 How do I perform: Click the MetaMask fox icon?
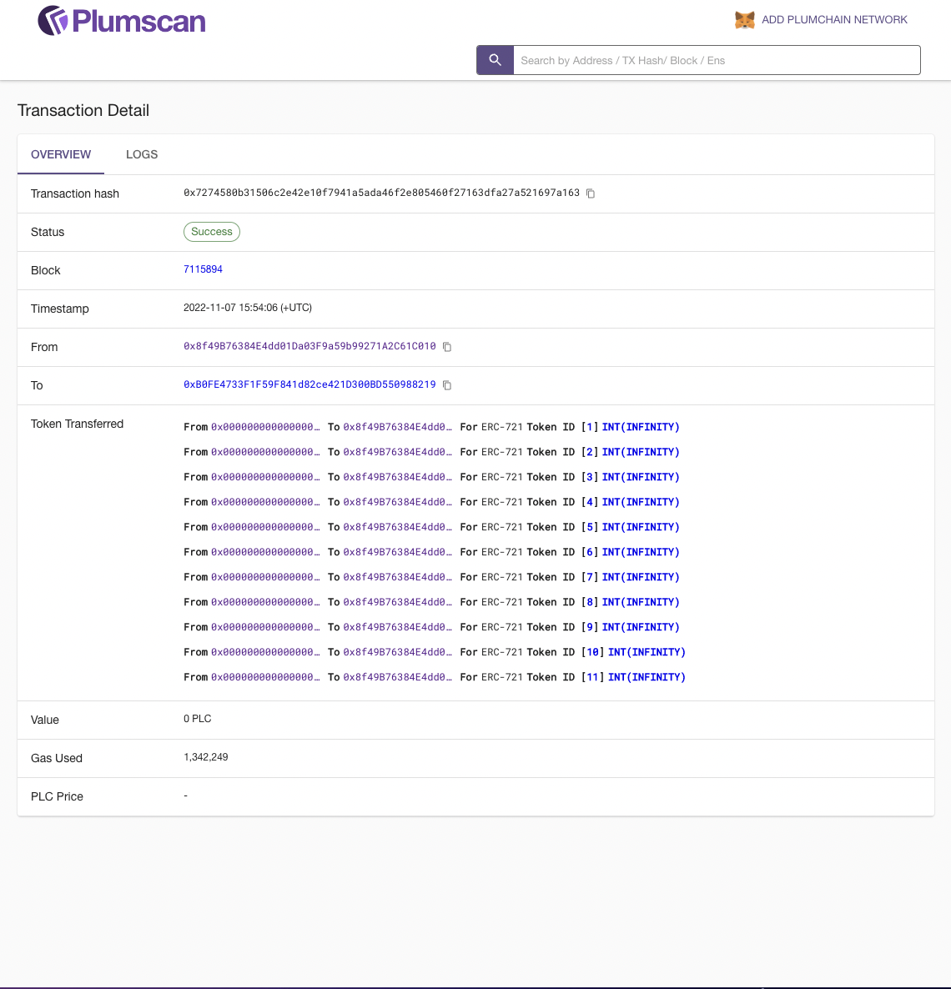point(744,20)
